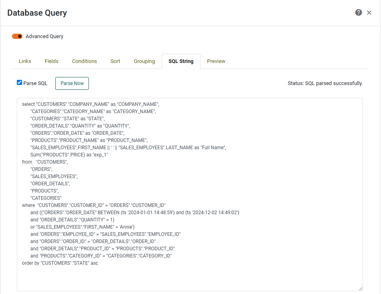Click the resize grip on SQL text area corner

pyautogui.click(x=361, y=289)
